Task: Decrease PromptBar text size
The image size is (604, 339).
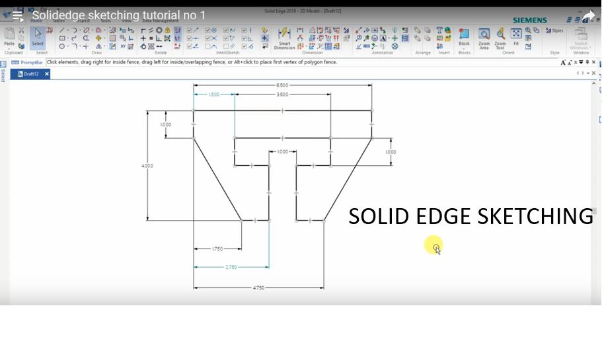Action: coord(570,62)
